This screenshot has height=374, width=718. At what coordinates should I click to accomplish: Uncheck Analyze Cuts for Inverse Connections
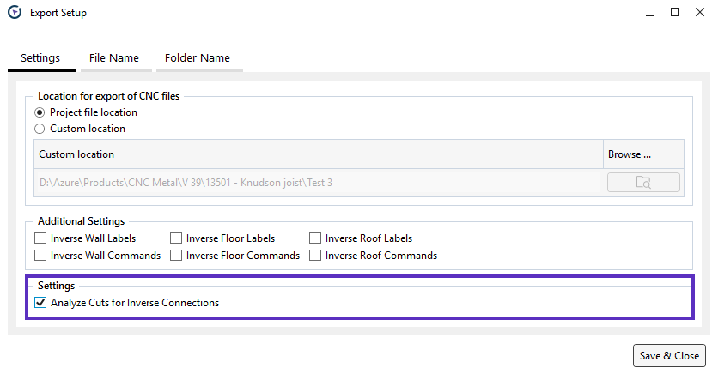pos(40,303)
